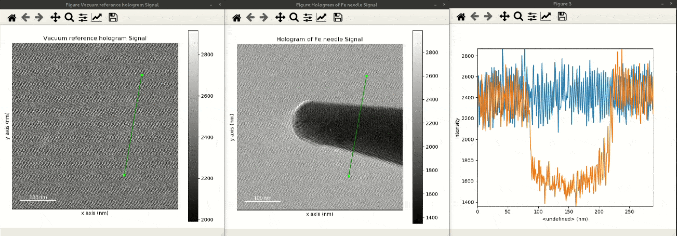Screen dimensions: 677x236
Task: Open axis edit parameters in Fe needle window
Action: pos(322,18)
